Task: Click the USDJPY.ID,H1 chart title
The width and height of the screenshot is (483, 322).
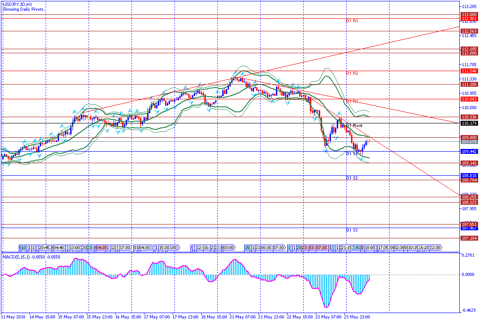Action: click(17, 4)
